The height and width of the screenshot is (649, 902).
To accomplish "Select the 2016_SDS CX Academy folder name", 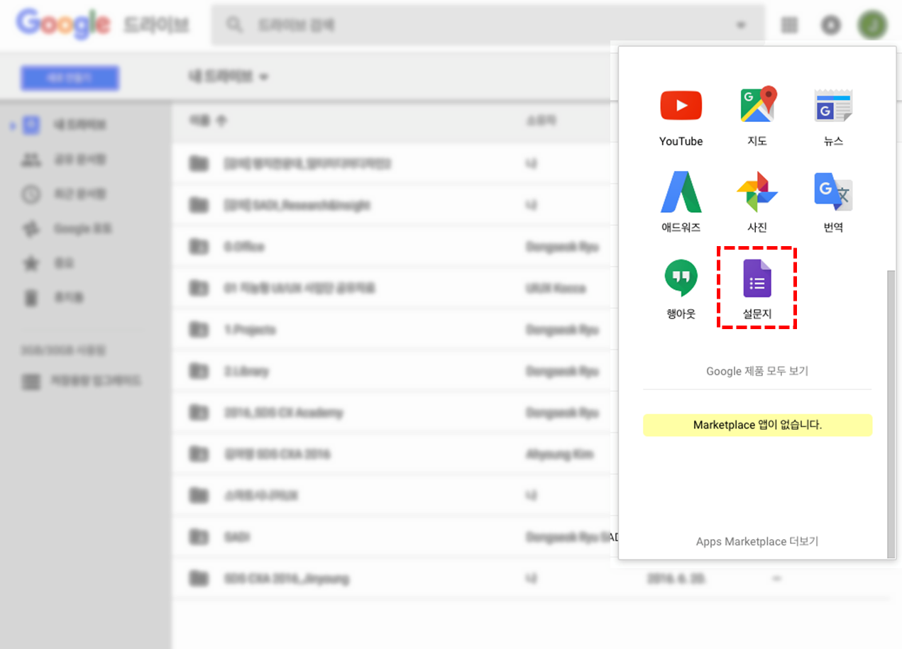I will point(283,413).
